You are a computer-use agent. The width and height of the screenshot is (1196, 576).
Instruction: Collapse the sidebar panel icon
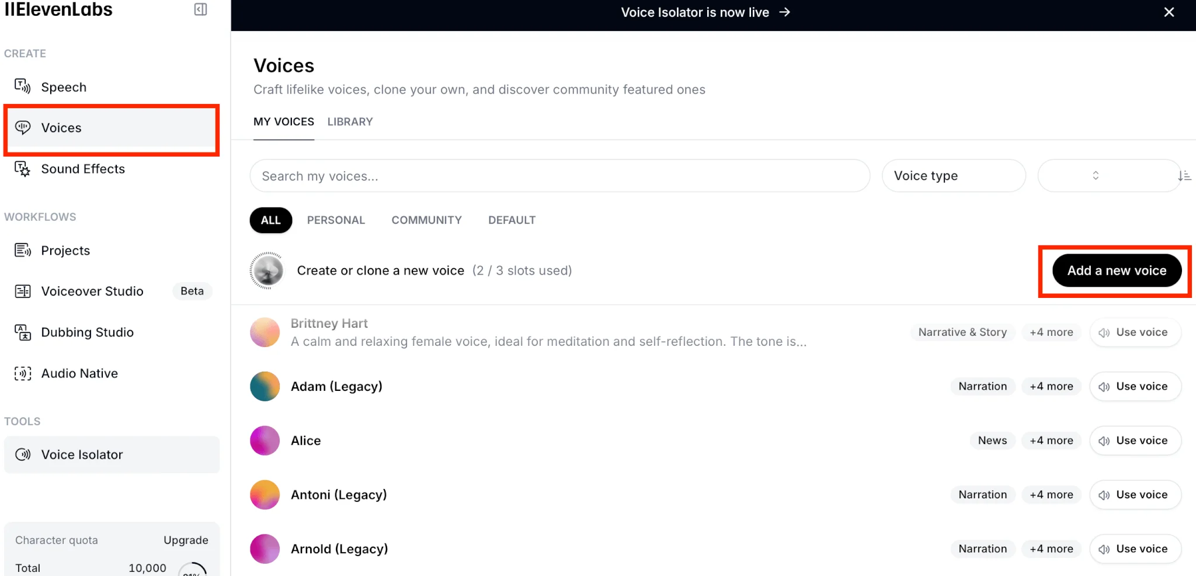point(200,9)
